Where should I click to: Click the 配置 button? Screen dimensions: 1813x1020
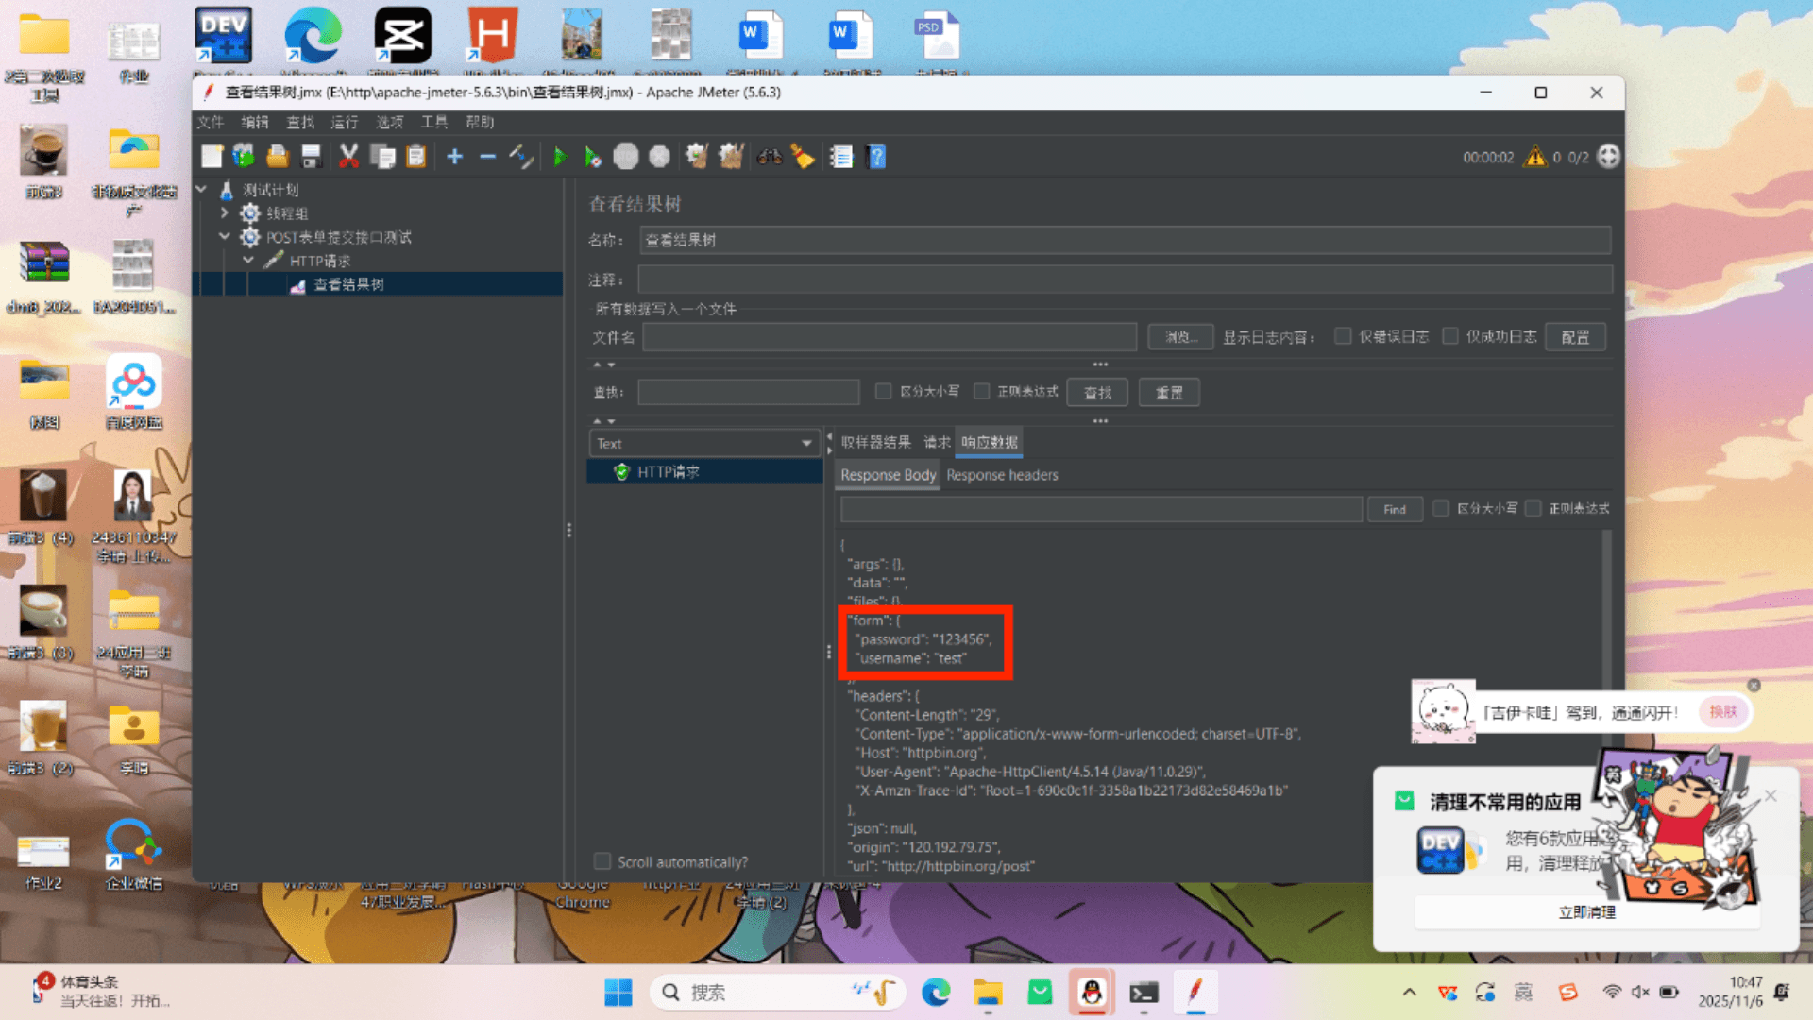[x=1574, y=337]
